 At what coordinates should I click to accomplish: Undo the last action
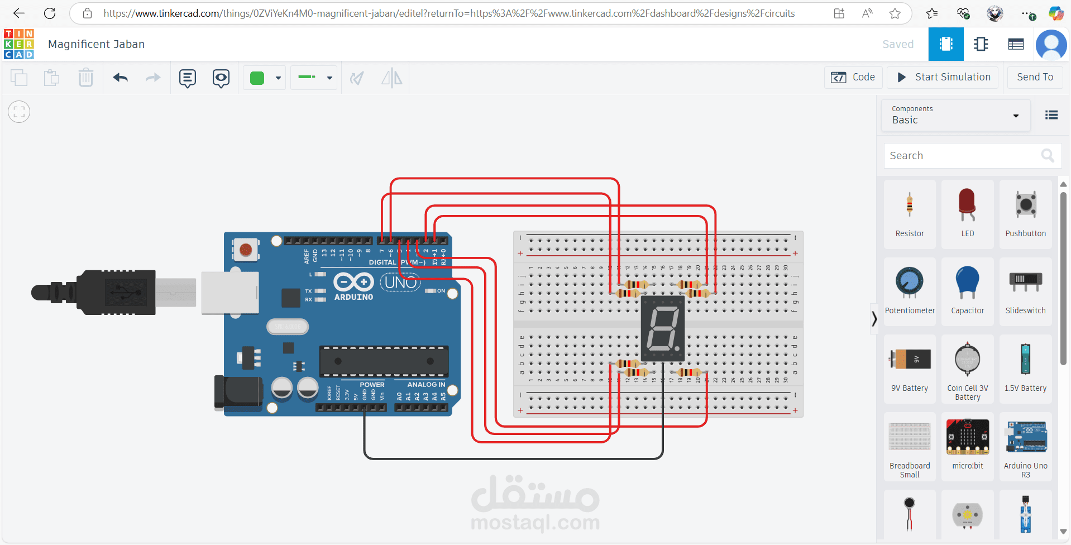pyautogui.click(x=121, y=78)
